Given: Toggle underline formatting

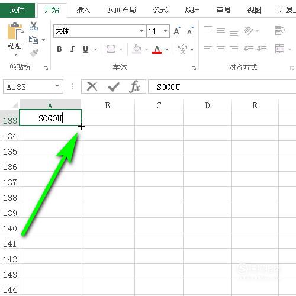Looking at the screenshot, I should tap(85, 49).
